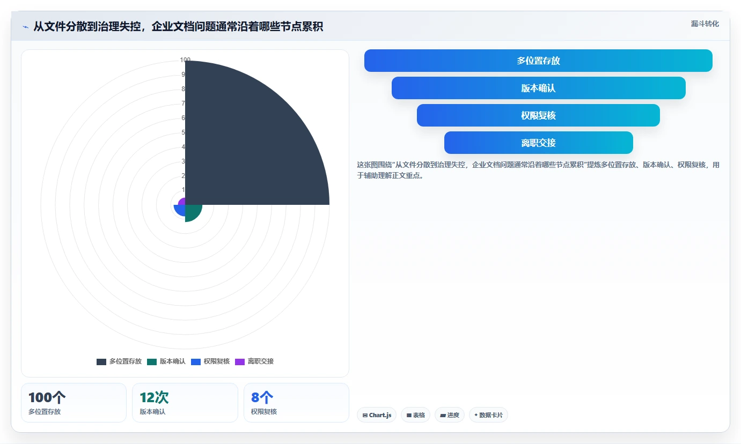Click the 离职交接 legend text label
Image resolution: width=741 pixels, height=444 pixels.
tap(261, 361)
